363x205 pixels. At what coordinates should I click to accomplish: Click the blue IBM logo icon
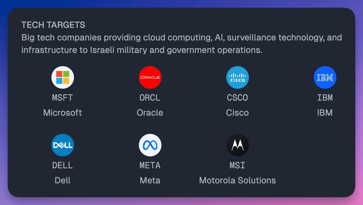point(325,77)
